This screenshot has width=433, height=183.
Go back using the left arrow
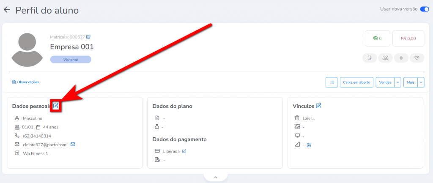(x=7, y=10)
